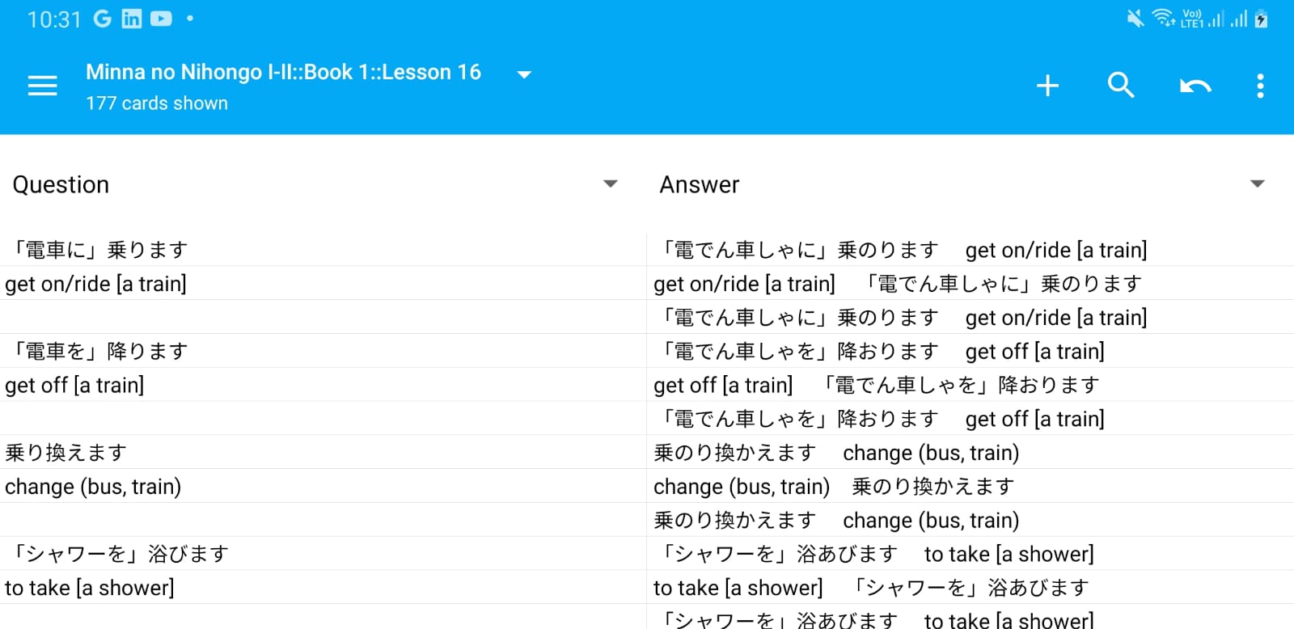1294x629 pixels.
Task: Select question card 「シャワーを」浴びます
Action: click(x=323, y=554)
